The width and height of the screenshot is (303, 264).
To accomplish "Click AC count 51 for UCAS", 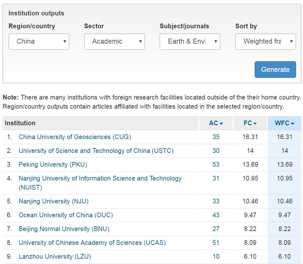I will click(x=216, y=243).
